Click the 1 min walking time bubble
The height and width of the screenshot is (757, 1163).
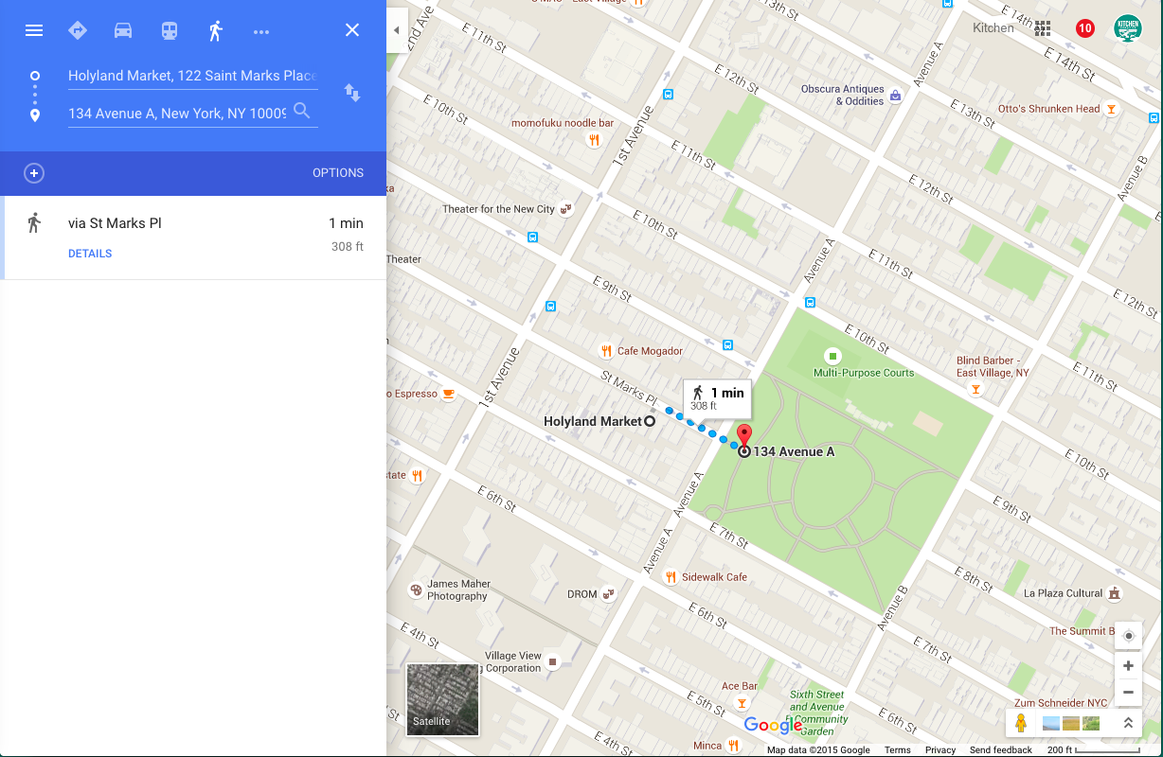[717, 398]
